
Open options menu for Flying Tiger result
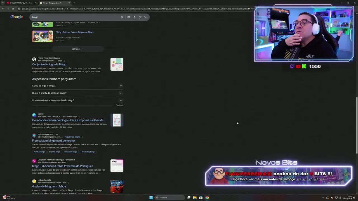[x=64, y=61]
